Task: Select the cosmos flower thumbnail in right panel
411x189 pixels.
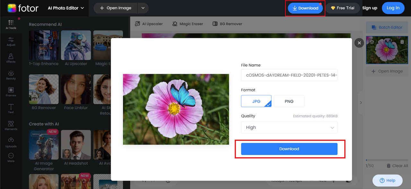Action: pyautogui.click(x=387, y=50)
